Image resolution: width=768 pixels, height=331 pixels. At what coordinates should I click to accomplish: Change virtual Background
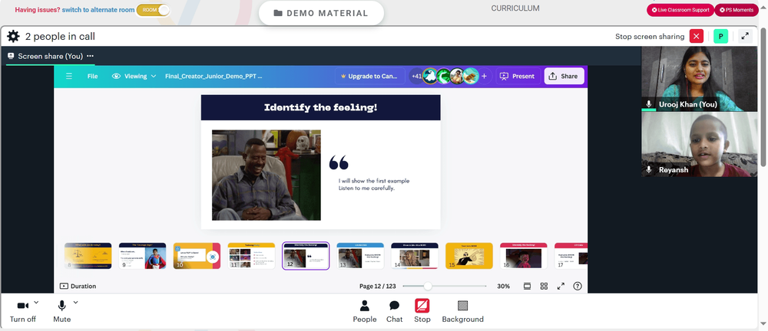click(462, 311)
